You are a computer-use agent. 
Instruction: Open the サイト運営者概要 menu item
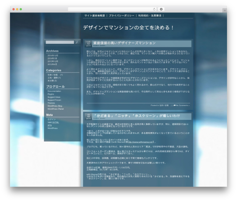(x=94, y=16)
